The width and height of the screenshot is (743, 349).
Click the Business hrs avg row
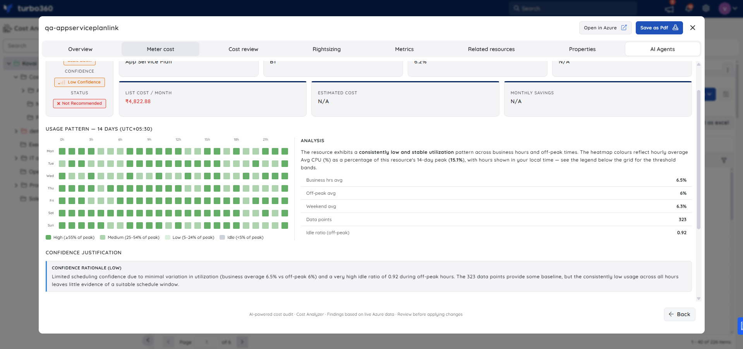click(496, 180)
